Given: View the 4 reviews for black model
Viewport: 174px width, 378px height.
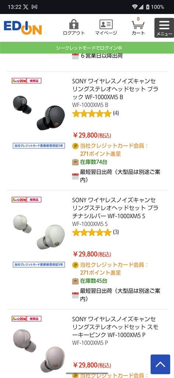Looking at the screenshot, I should (116, 113).
